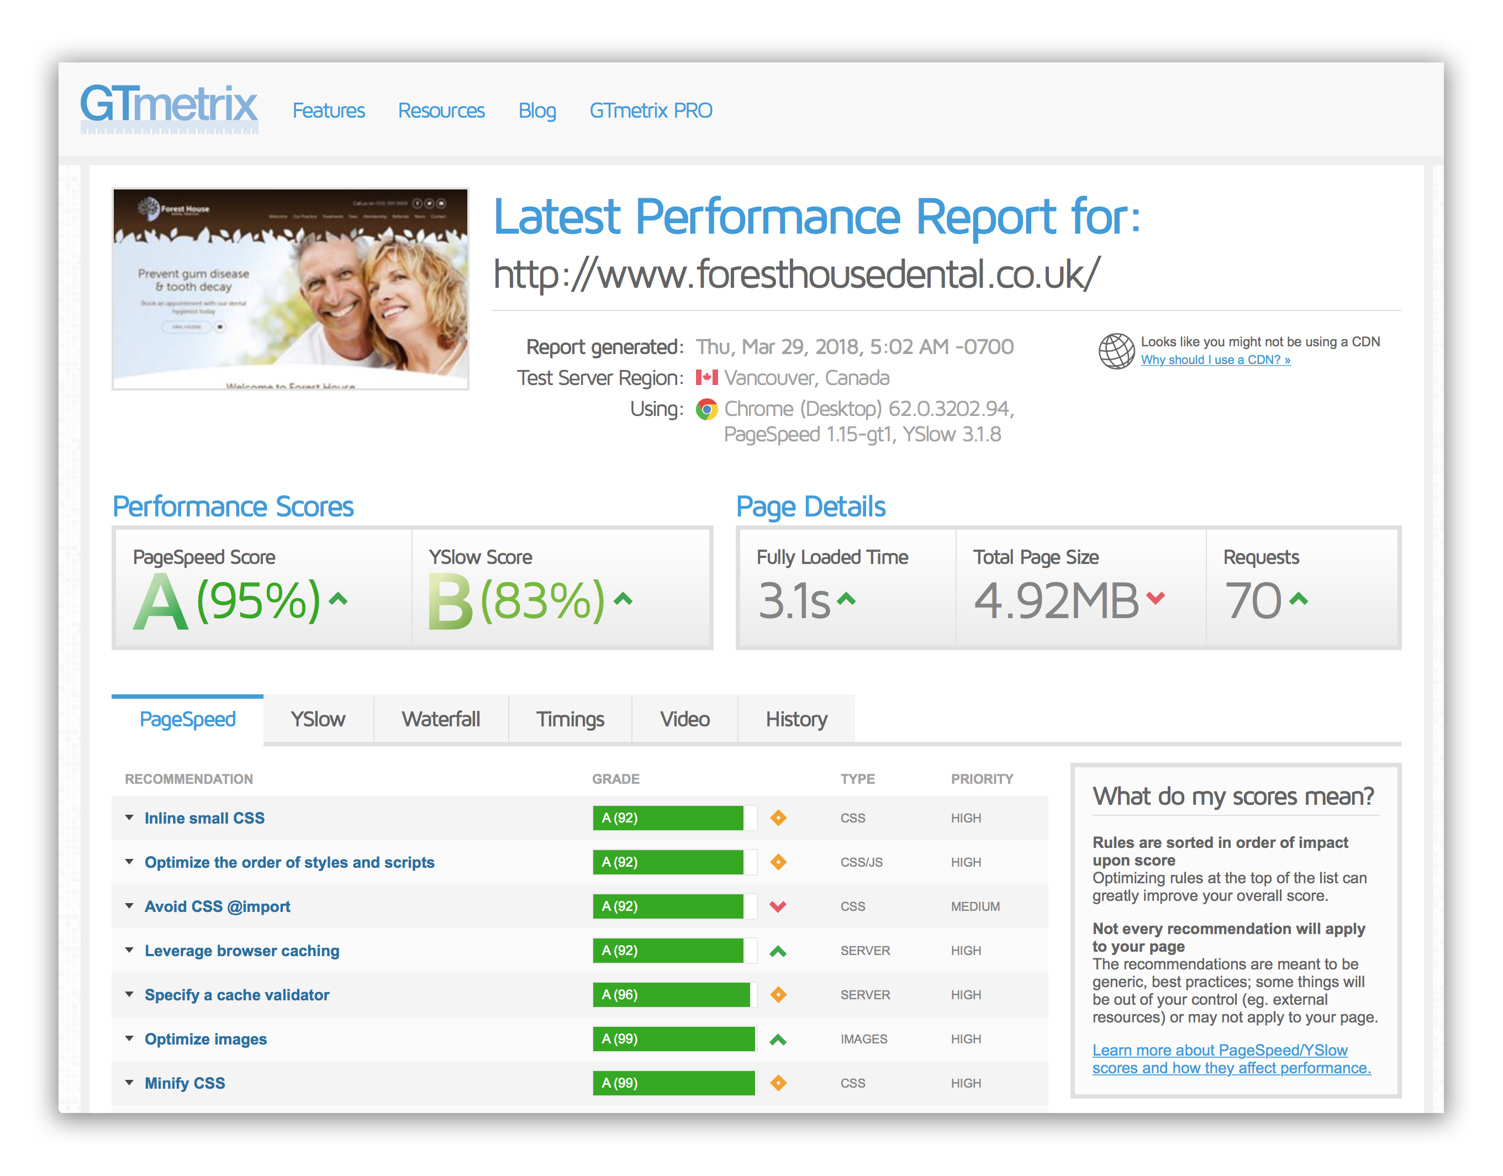Click the MEDIUM priority cell
1503x1176 pixels.
(x=975, y=907)
